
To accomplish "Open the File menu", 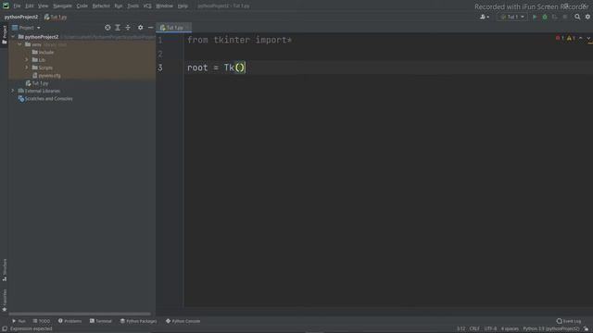I will point(17,6).
